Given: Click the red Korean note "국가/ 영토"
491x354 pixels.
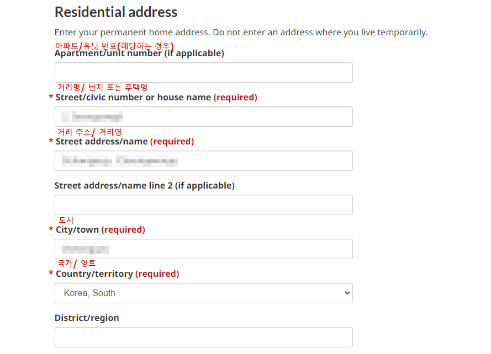Looking at the screenshot, I should pos(77,264).
